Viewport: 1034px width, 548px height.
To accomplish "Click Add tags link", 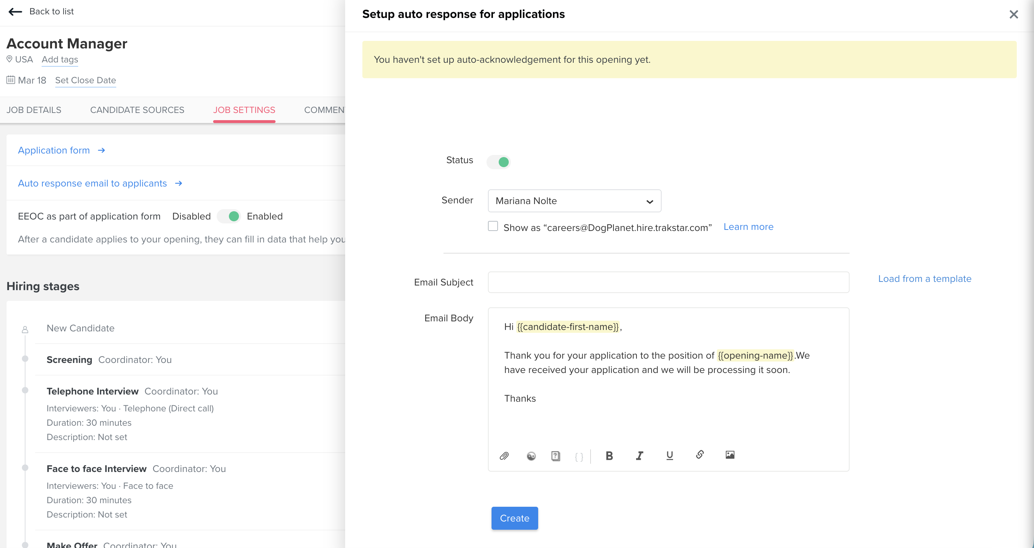I will point(60,60).
